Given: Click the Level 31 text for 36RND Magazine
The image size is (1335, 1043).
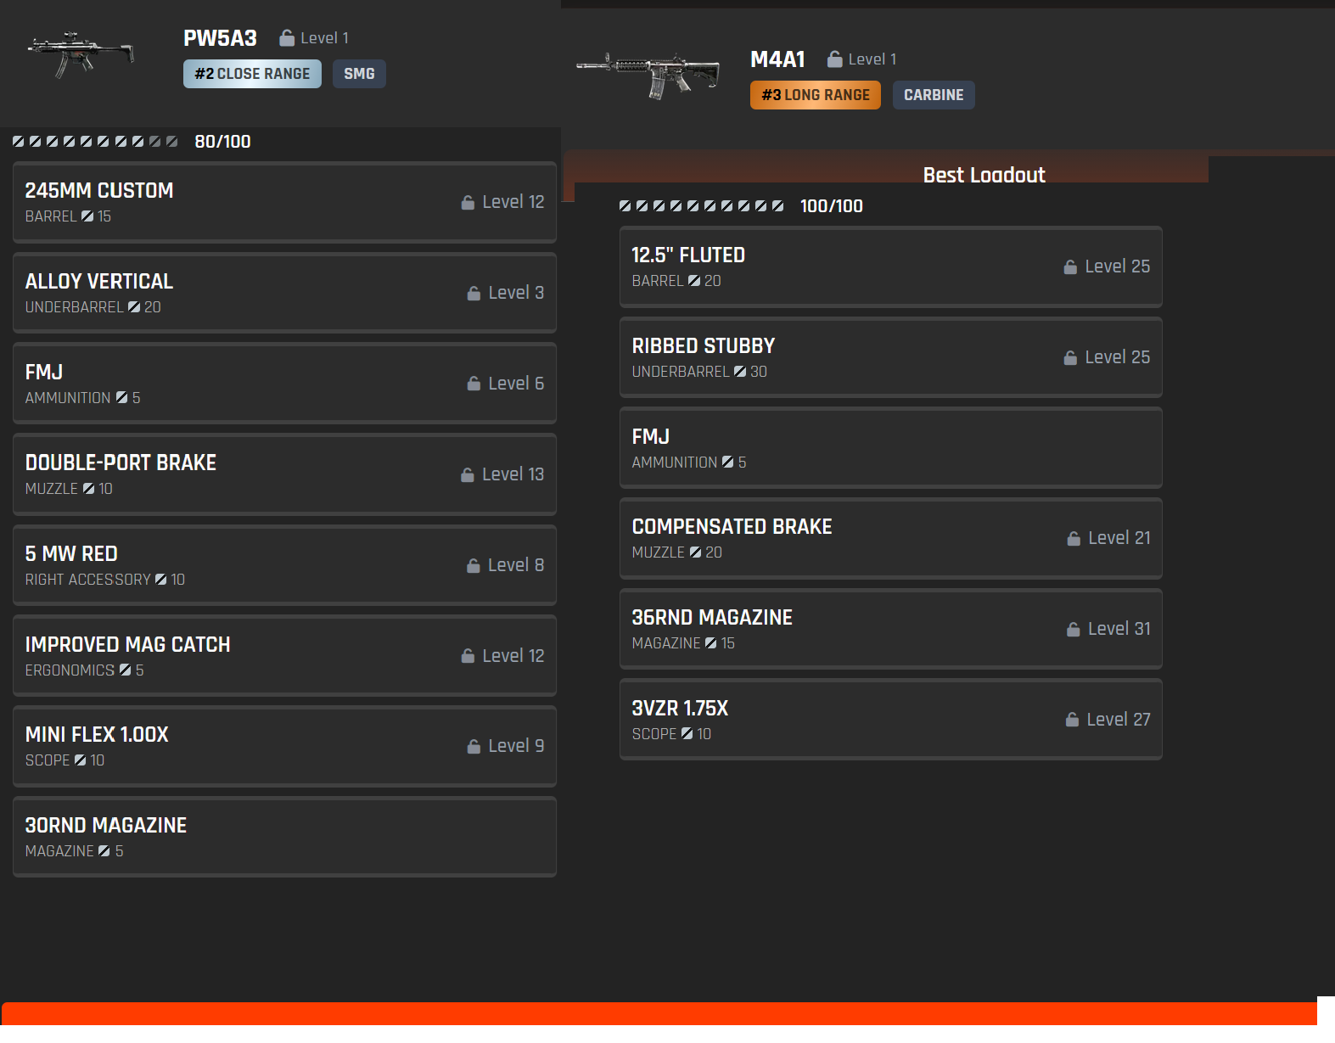Looking at the screenshot, I should pyautogui.click(x=1119, y=629).
